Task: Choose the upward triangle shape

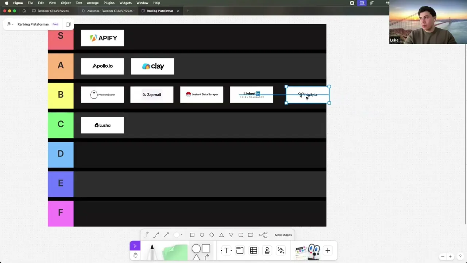Action: click(221, 235)
